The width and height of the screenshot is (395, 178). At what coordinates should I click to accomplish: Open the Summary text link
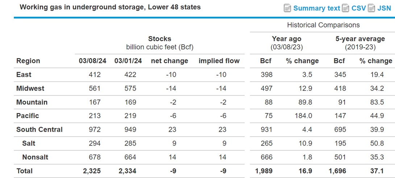click(x=317, y=8)
